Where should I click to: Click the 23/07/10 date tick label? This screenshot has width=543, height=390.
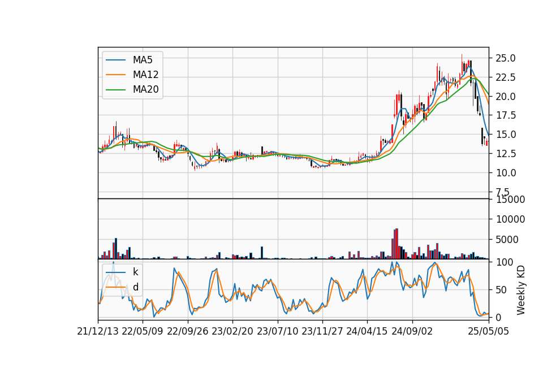[277, 331]
